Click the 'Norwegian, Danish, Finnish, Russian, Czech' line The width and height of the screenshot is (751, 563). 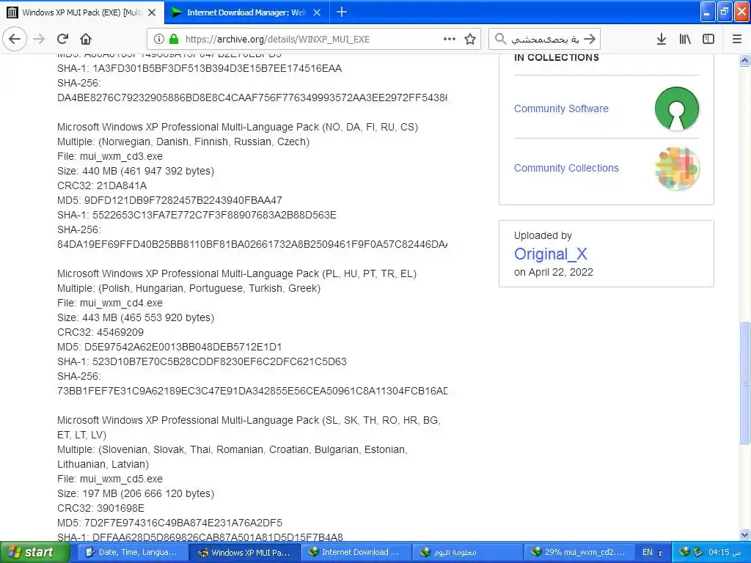[x=183, y=141]
